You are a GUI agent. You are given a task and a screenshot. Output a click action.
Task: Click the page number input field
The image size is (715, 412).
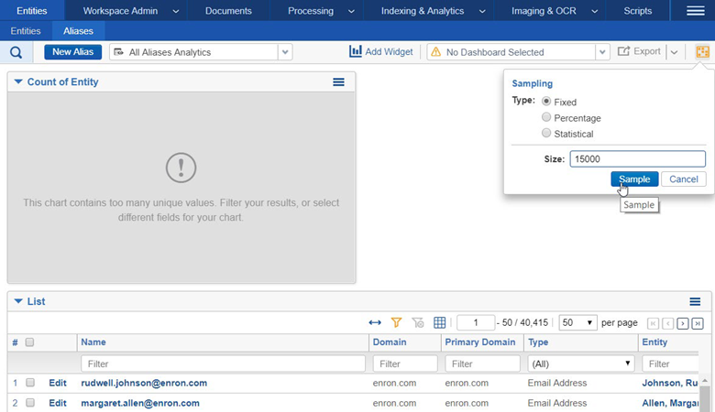(476, 323)
